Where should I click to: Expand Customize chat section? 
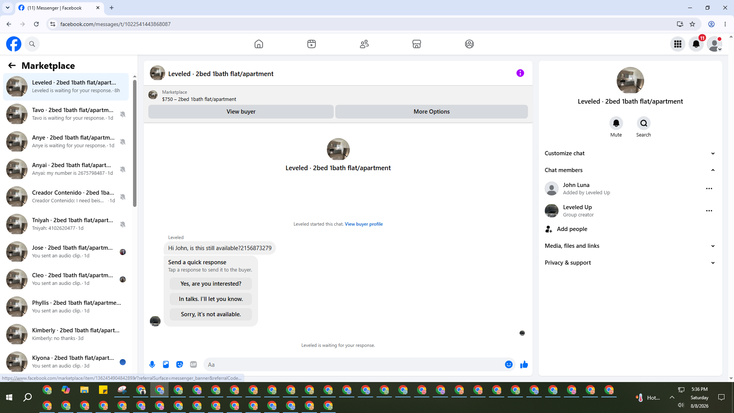point(630,153)
